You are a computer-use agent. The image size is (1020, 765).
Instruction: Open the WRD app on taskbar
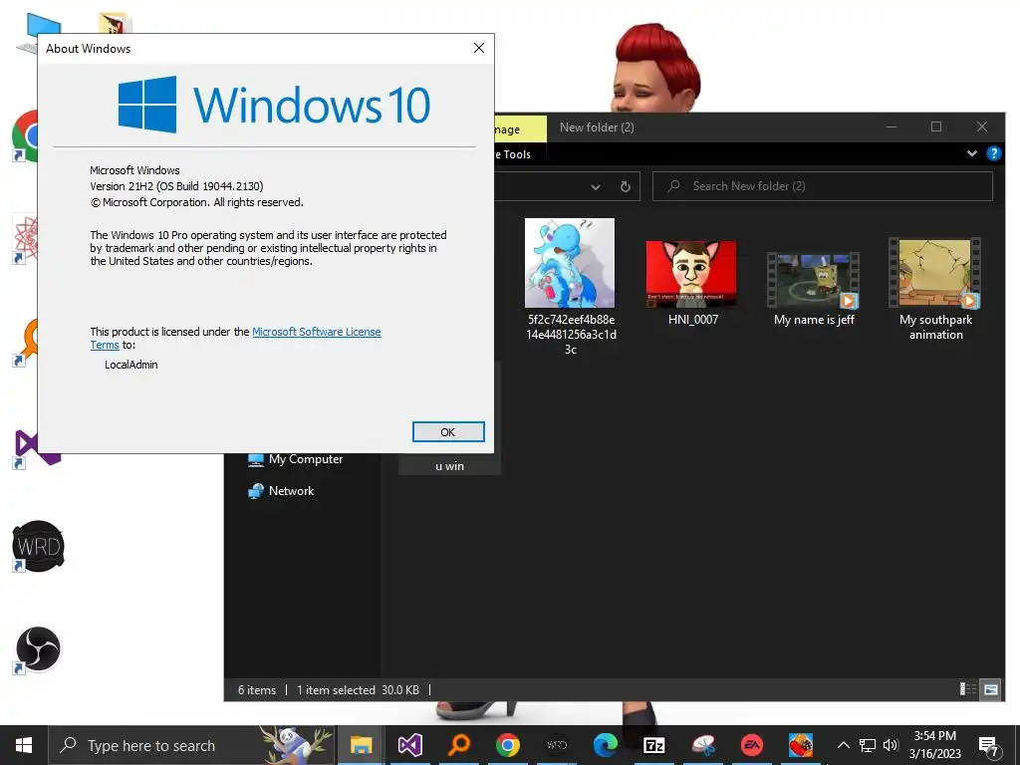(x=557, y=745)
